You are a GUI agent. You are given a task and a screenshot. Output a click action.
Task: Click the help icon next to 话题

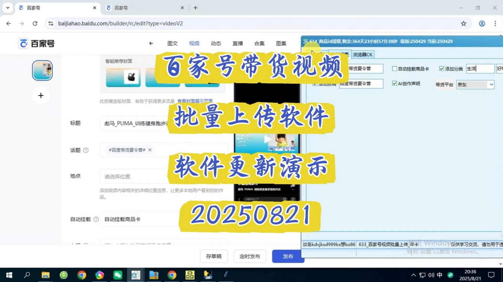tap(86, 150)
